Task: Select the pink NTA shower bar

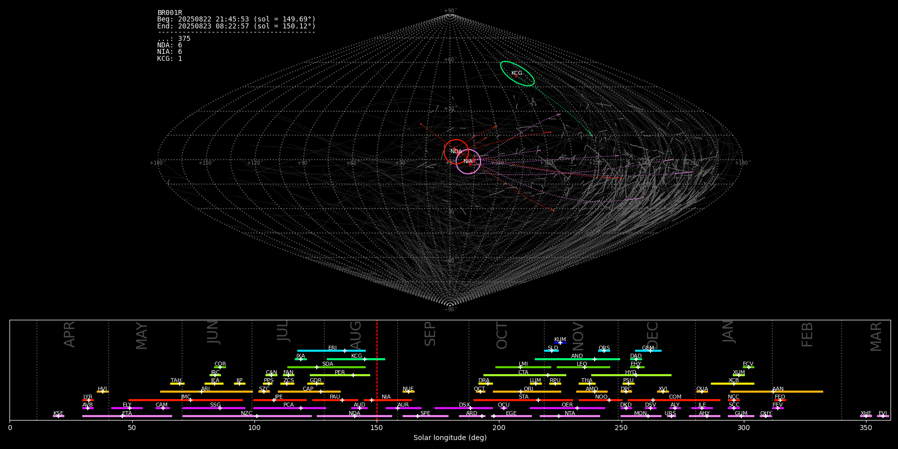Action: point(570,416)
